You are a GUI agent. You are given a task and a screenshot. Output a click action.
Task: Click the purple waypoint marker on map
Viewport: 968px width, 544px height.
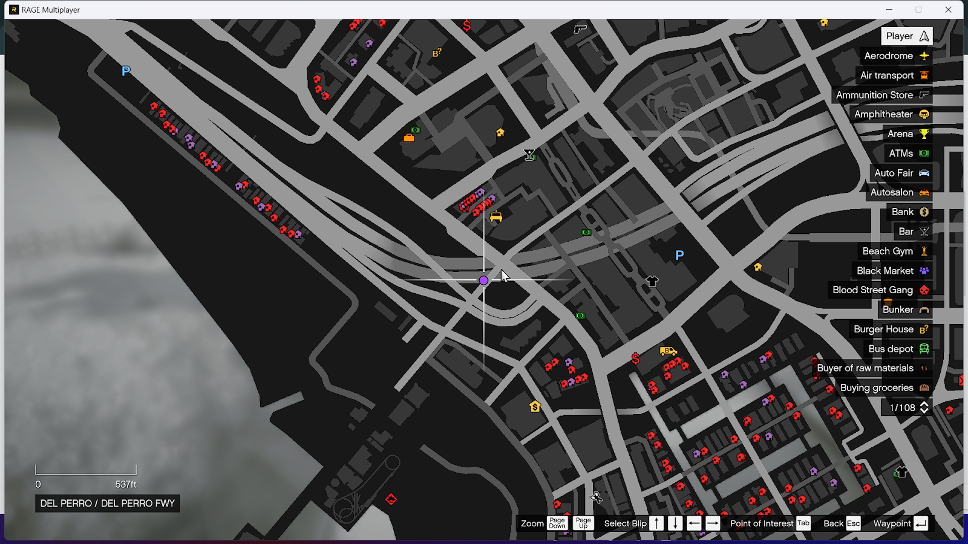[x=483, y=280]
